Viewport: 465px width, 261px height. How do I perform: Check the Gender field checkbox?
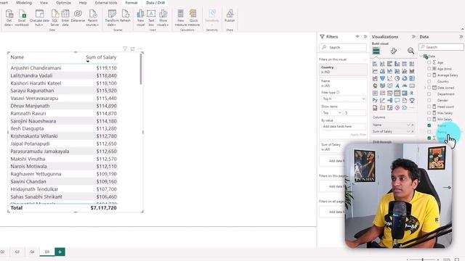pyautogui.click(x=429, y=100)
